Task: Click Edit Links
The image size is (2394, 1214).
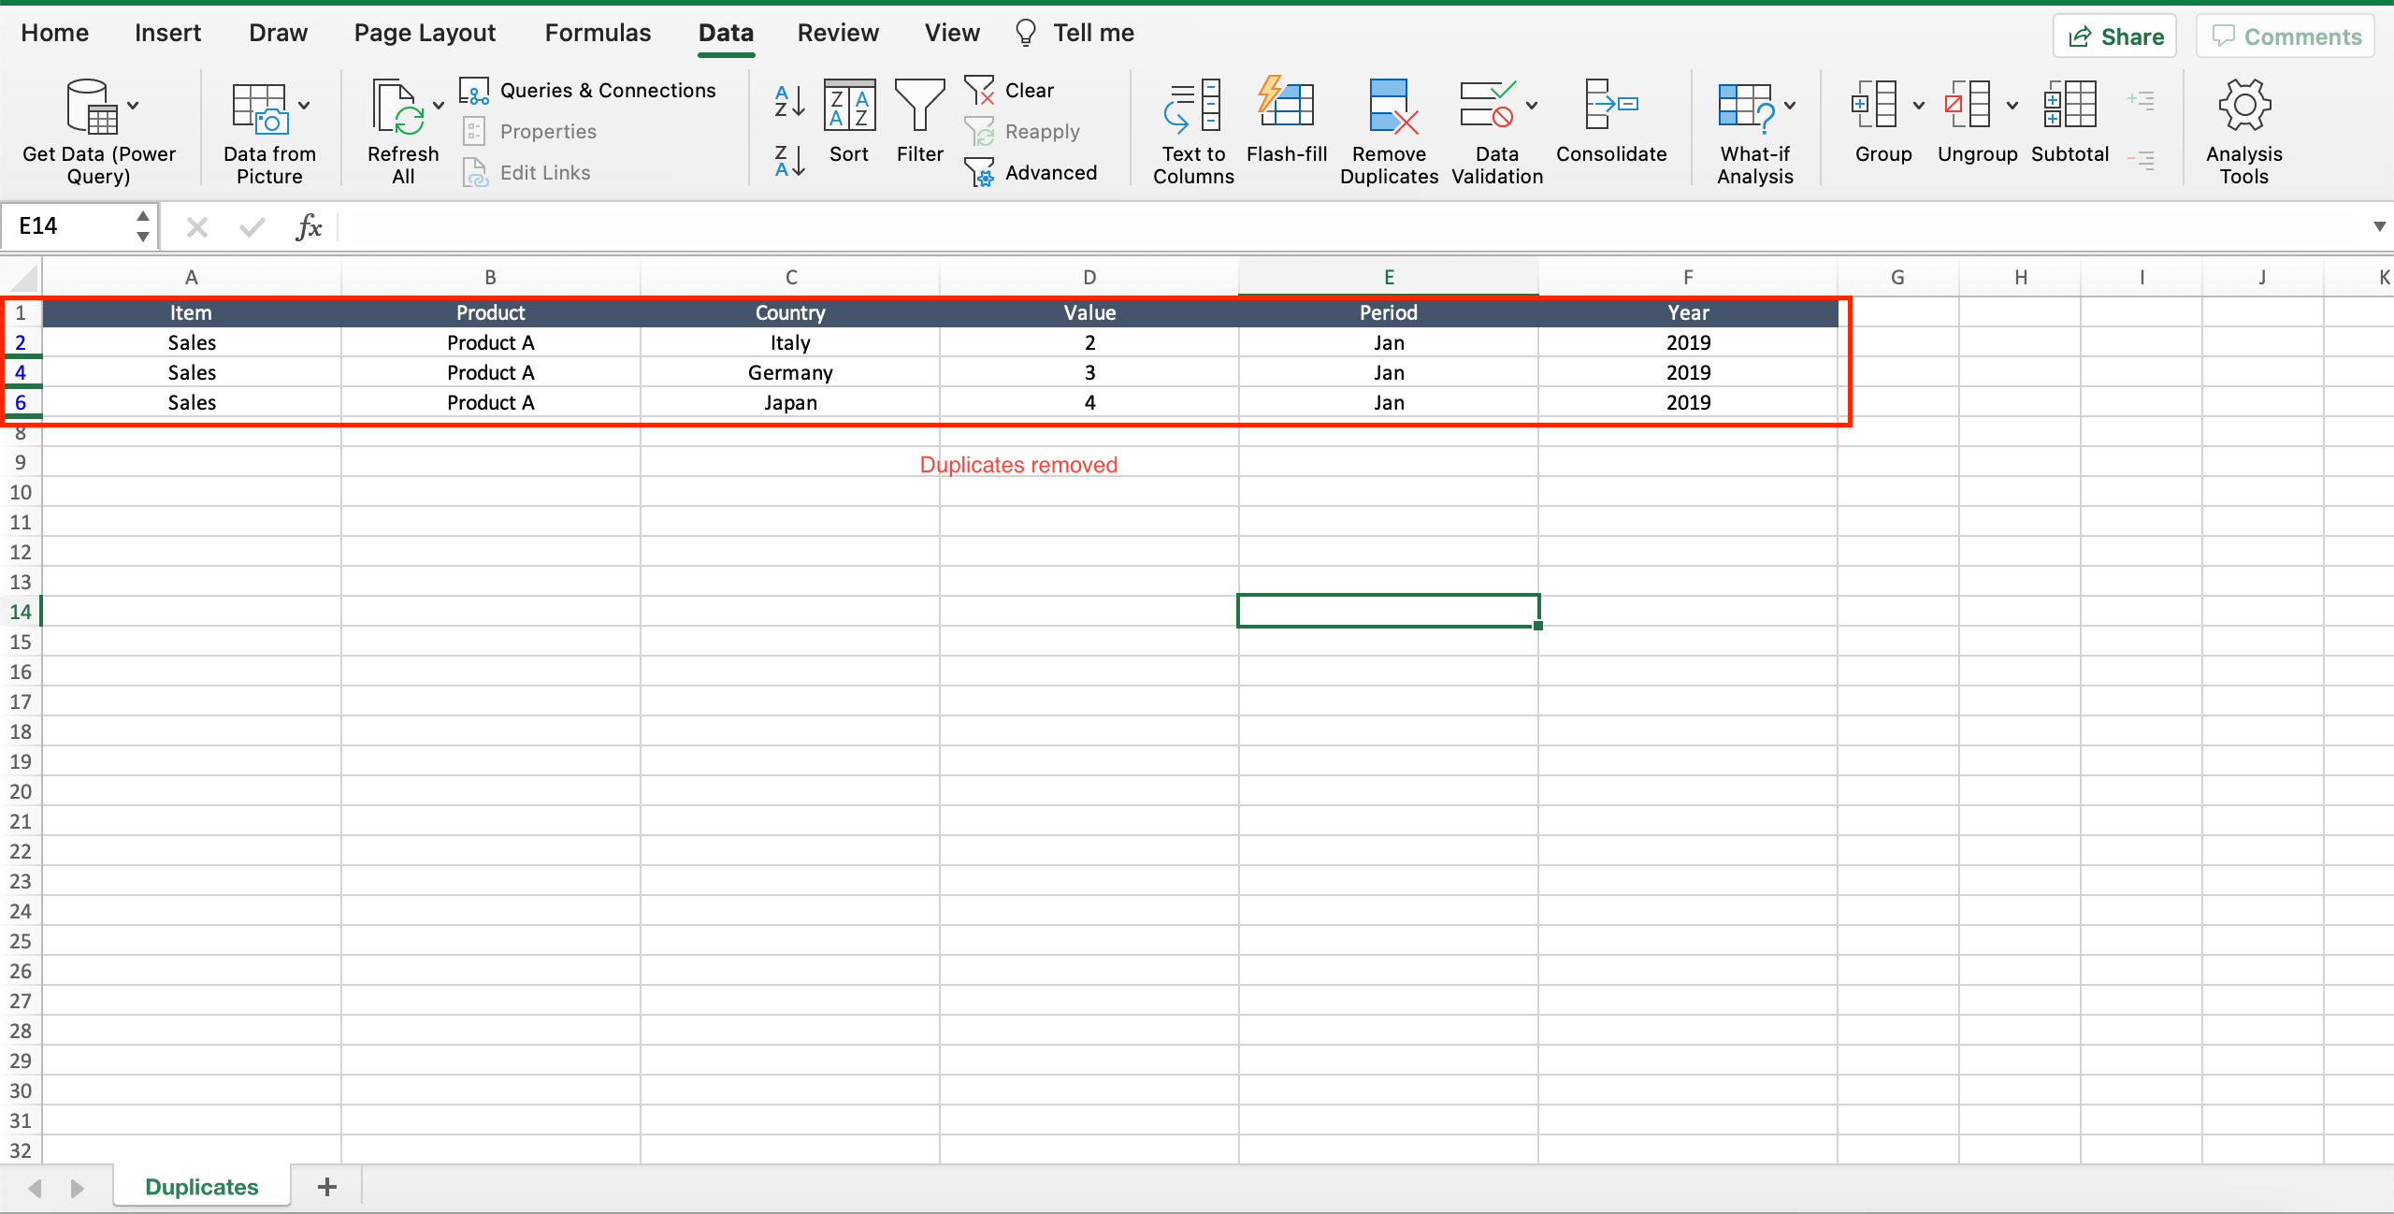Action: (545, 172)
